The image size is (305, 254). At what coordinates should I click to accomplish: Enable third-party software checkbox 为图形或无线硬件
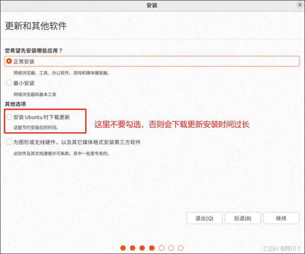(x=9, y=142)
